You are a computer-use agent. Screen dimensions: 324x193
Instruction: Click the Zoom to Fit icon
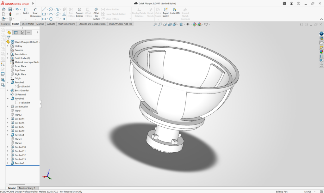coord(155,24)
